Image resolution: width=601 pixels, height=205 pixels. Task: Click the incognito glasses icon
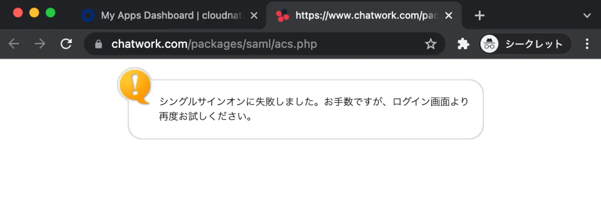click(489, 44)
